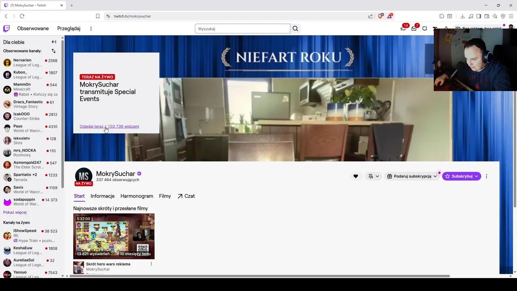
Task: Open sodapoppin channel in sidebar
Action: (x=31, y=202)
